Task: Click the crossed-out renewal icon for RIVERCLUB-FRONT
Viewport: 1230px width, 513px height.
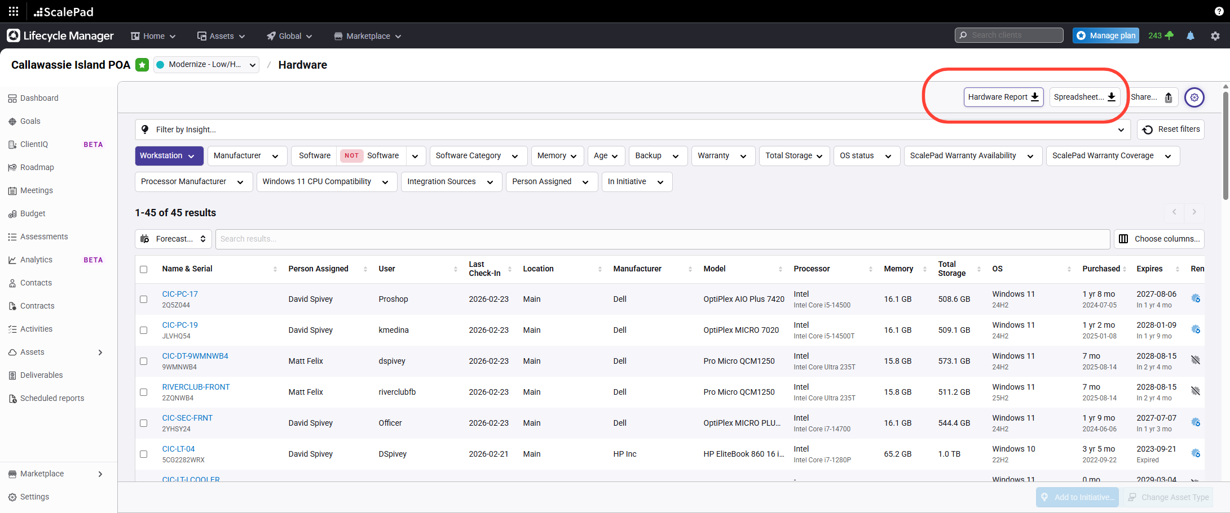Action: 1195,391
